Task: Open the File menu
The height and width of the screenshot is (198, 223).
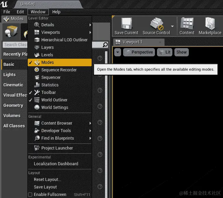Action: (x=7, y=12)
